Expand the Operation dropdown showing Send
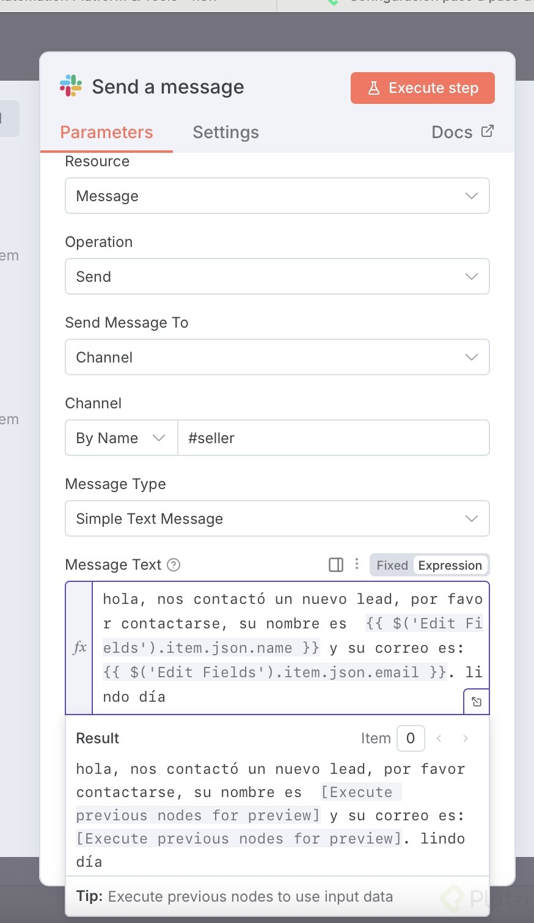 point(277,276)
